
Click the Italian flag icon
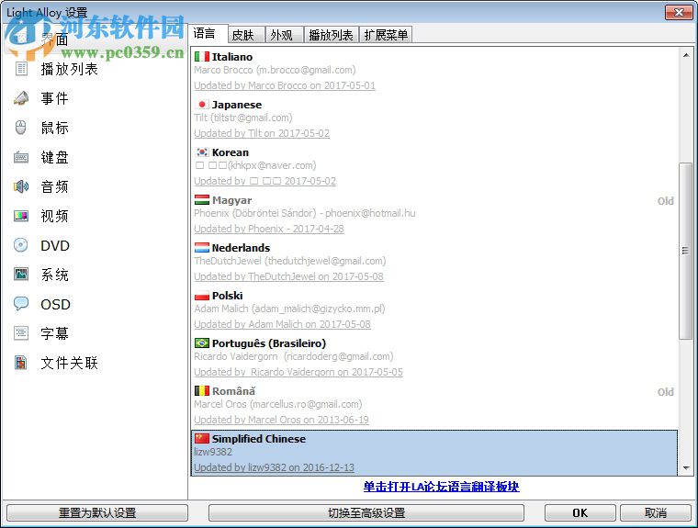pyautogui.click(x=202, y=57)
